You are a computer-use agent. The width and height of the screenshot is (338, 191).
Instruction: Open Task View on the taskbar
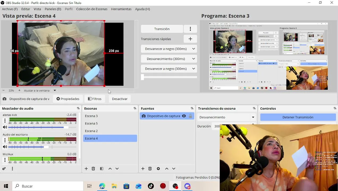click(89, 186)
